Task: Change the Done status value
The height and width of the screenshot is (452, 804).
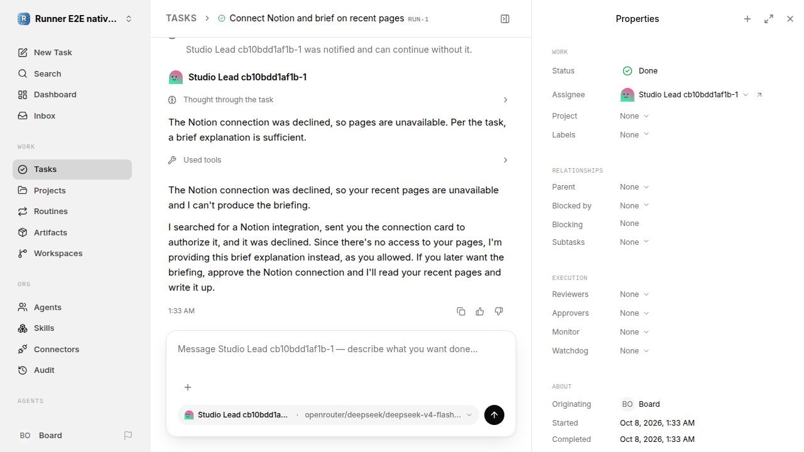Action: tap(640, 71)
